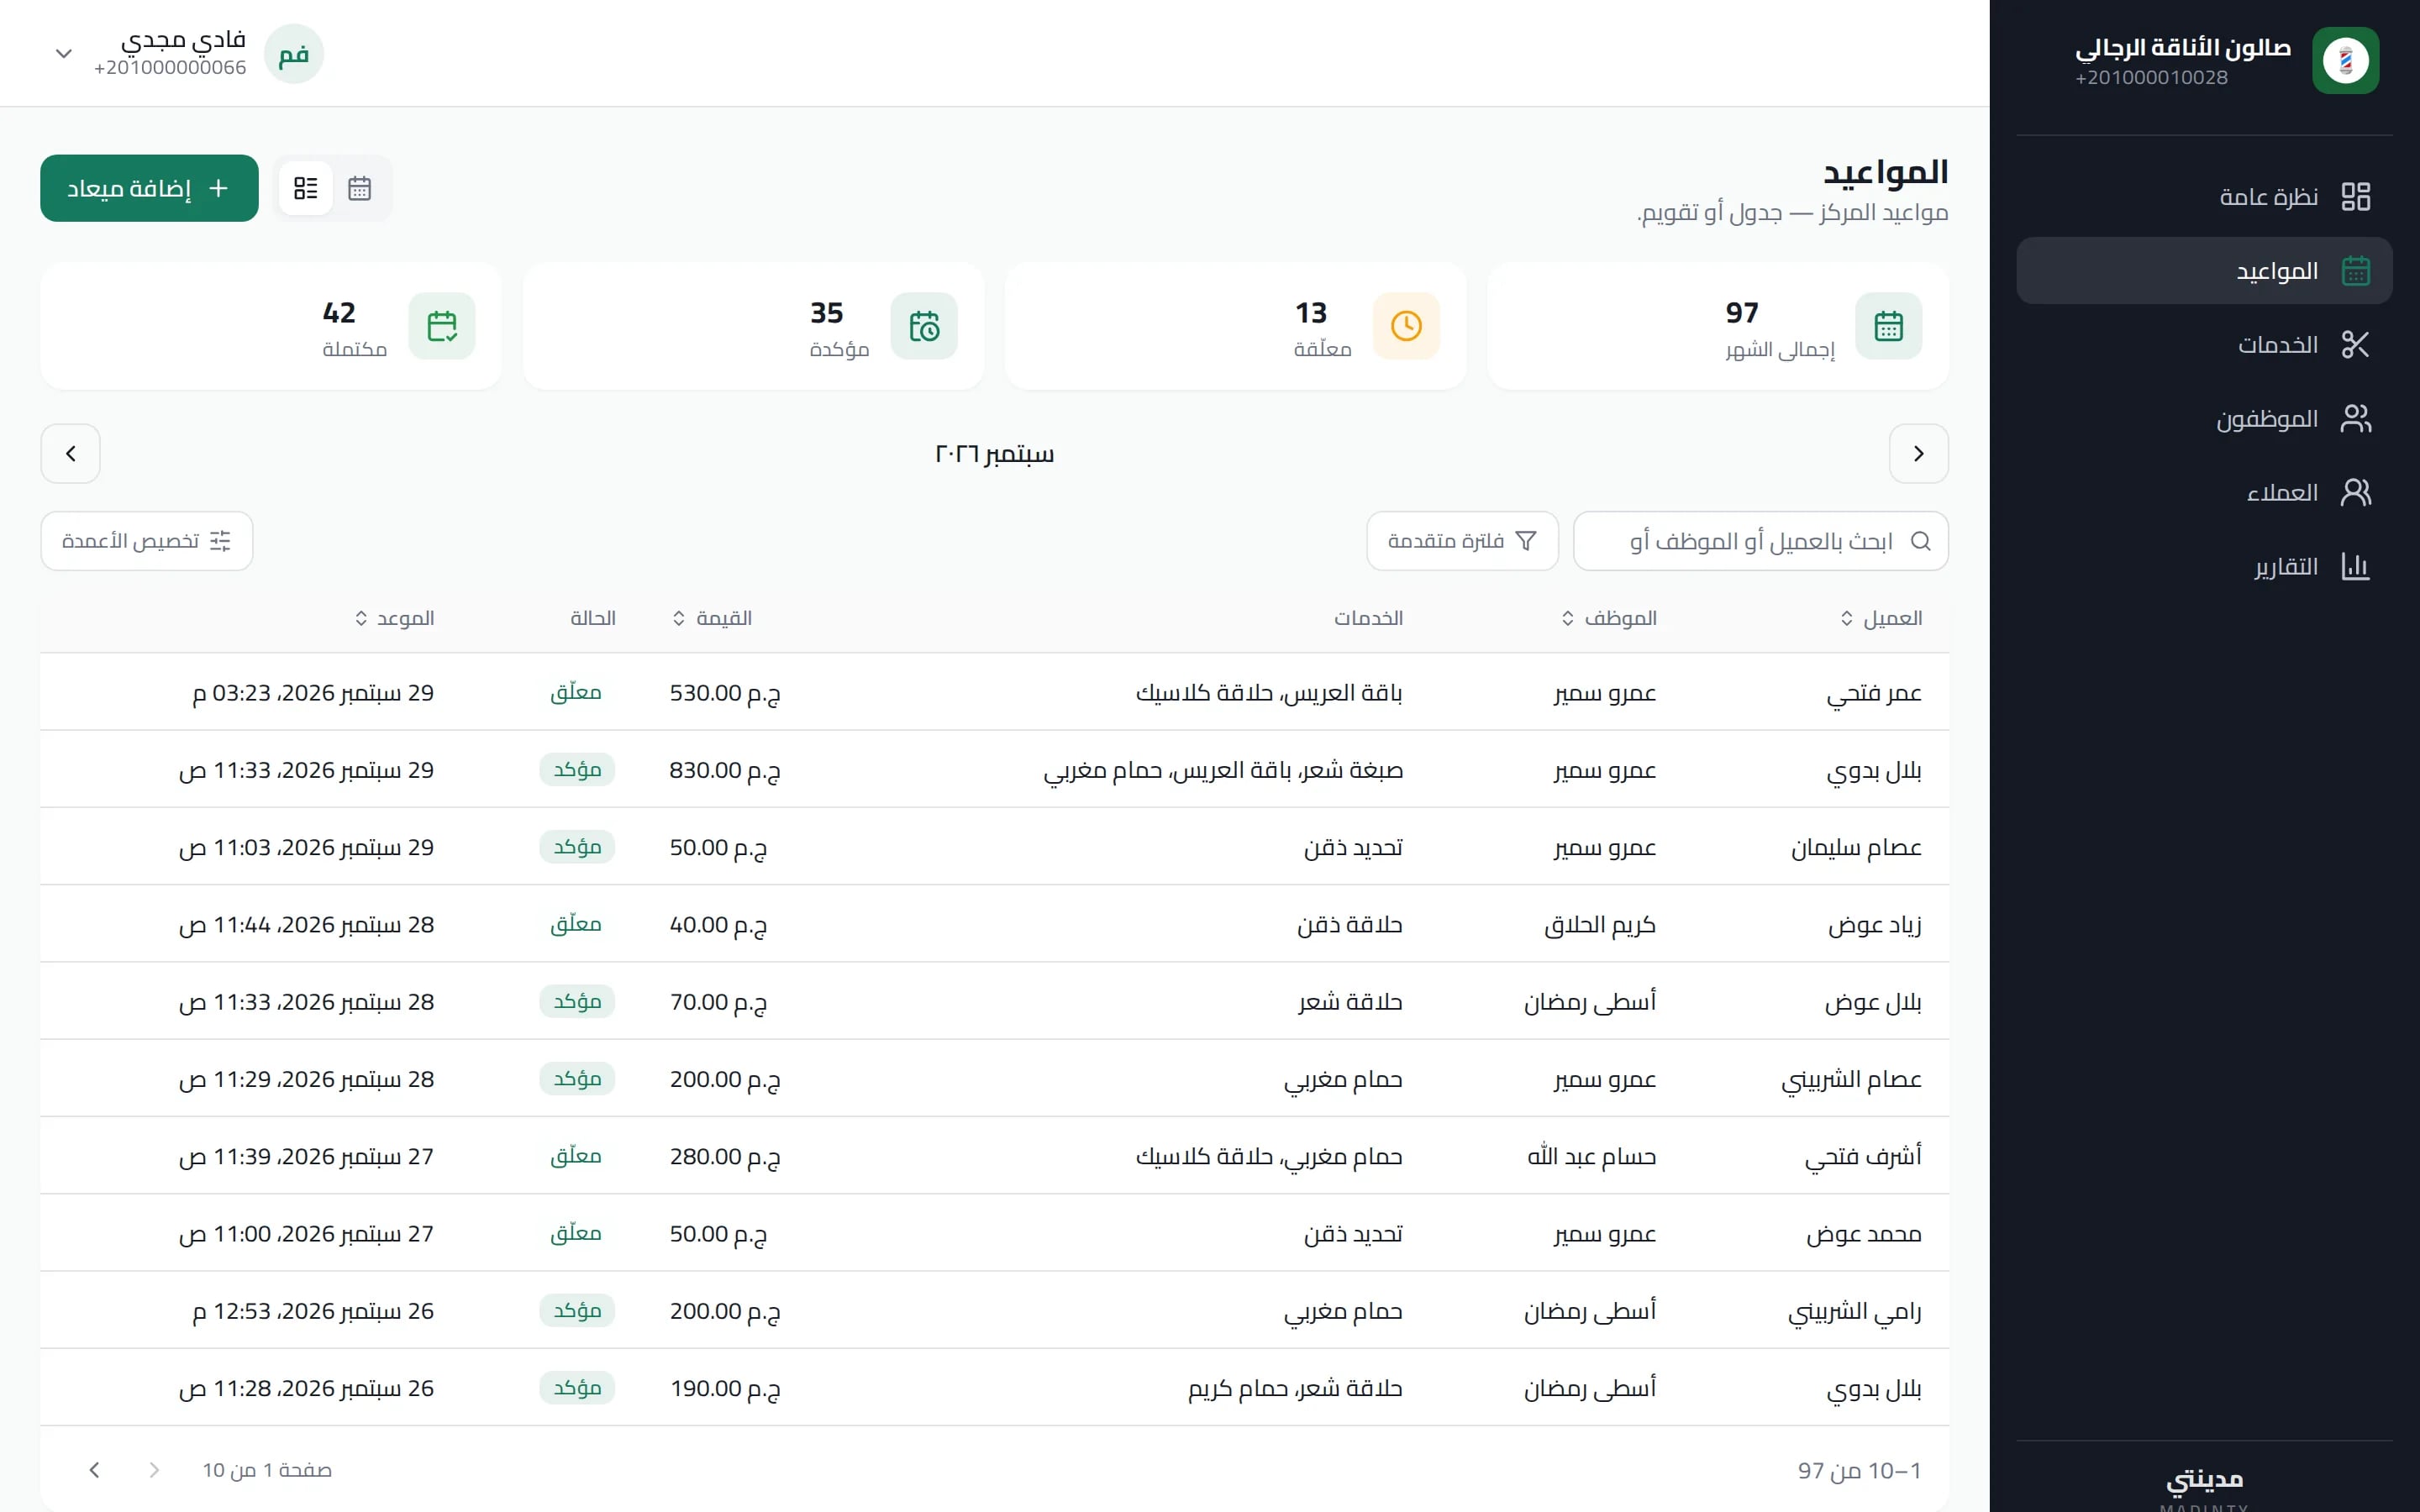Open تخصيص الأعمدة column customization
Viewport: 2420px width, 1512px height.
point(147,541)
